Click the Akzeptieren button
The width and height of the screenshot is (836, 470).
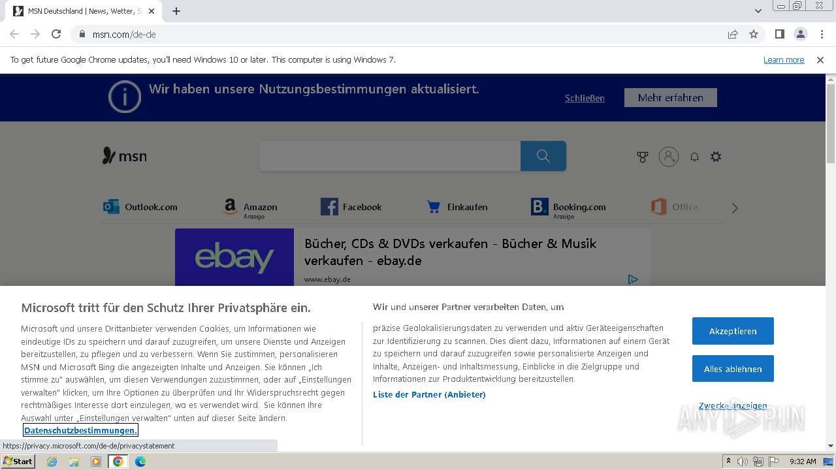(x=733, y=331)
